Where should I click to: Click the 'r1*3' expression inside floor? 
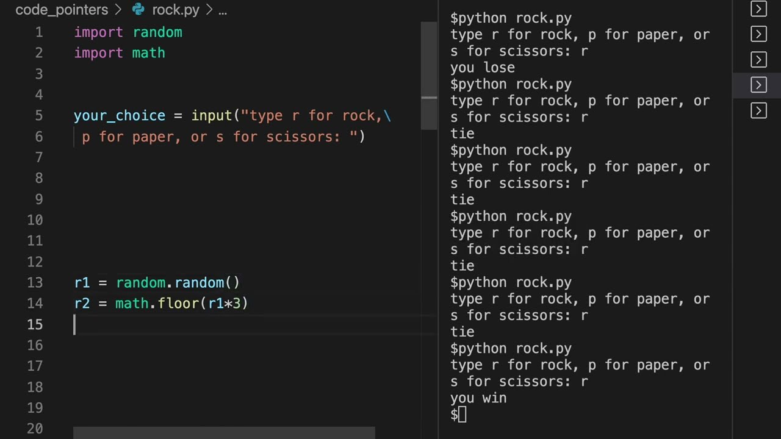[x=225, y=304]
